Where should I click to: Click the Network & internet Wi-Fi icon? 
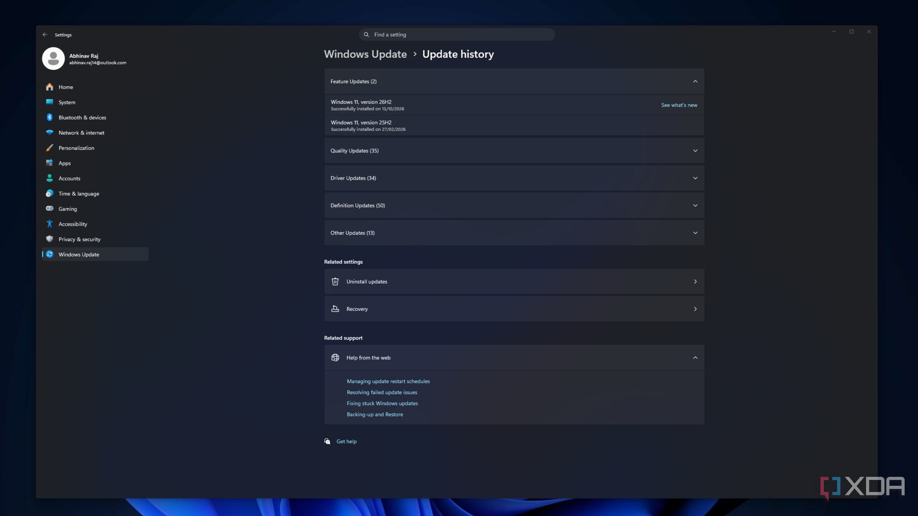pyautogui.click(x=49, y=132)
